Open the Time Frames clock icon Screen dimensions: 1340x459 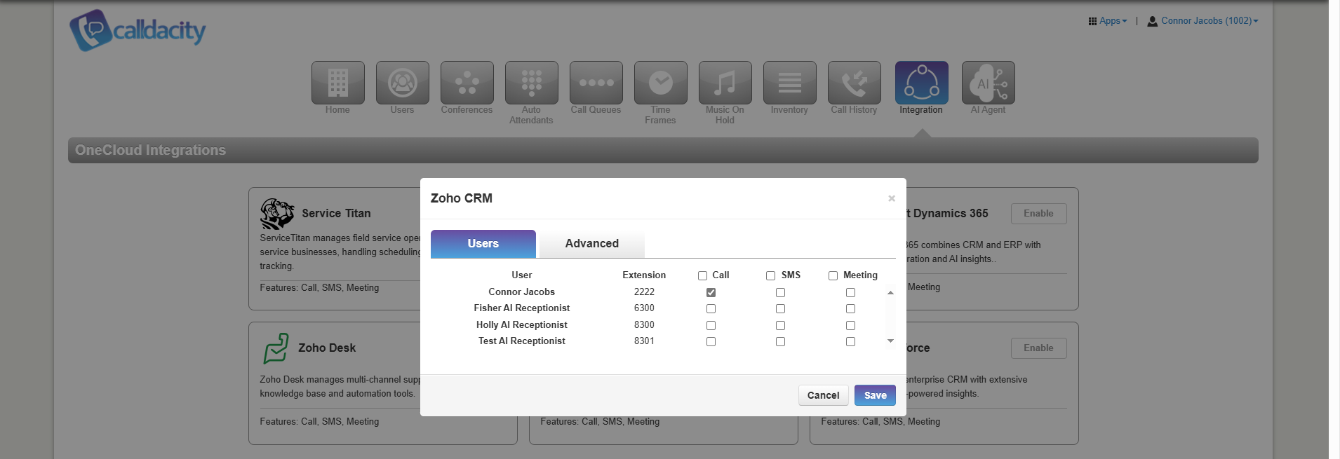pos(660,83)
